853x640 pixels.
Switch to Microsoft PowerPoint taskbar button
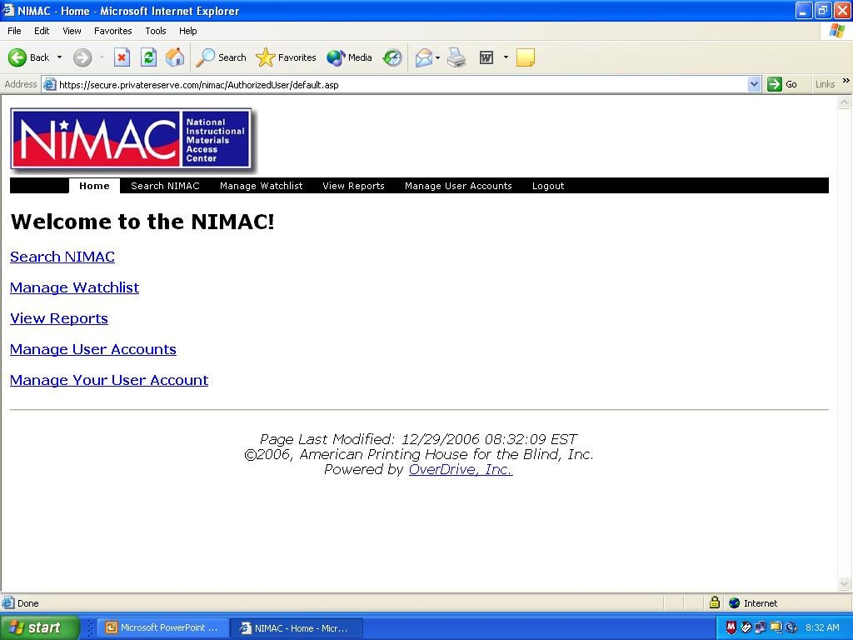point(162,627)
